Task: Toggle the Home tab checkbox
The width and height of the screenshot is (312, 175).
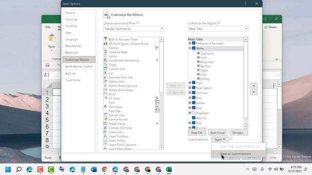Action: pyautogui.click(x=194, y=48)
